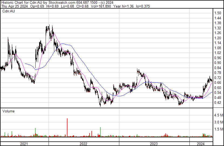Click the 'Stockwatch.com' text in the header
The image size is (224, 146).
pos(62,3)
